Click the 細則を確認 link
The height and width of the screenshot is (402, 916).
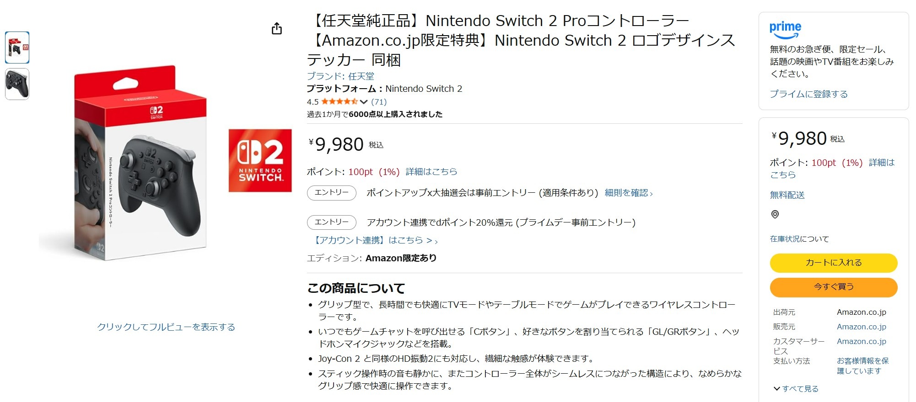click(x=628, y=193)
